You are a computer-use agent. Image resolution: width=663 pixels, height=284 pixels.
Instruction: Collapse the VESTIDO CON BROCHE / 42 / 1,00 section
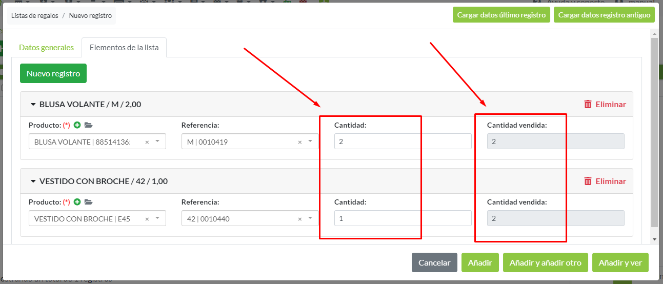(x=34, y=181)
